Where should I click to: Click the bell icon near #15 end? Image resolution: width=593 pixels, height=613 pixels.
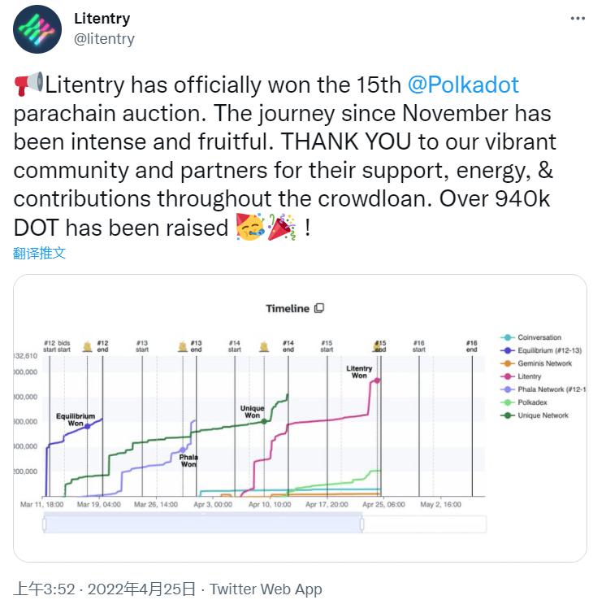[x=378, y=346]
